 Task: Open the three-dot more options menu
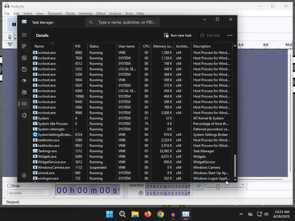point(230,35)
